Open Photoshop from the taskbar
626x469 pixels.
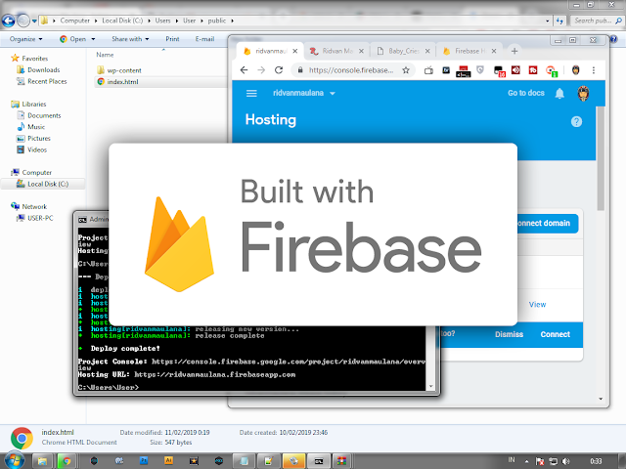pyautogui.click(x=144, y=460)
